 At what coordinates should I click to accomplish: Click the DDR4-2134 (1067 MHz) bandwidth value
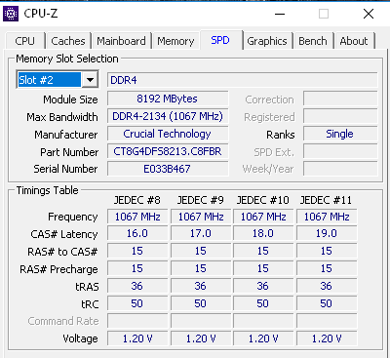pyautogui.click(x=168, y=116)
